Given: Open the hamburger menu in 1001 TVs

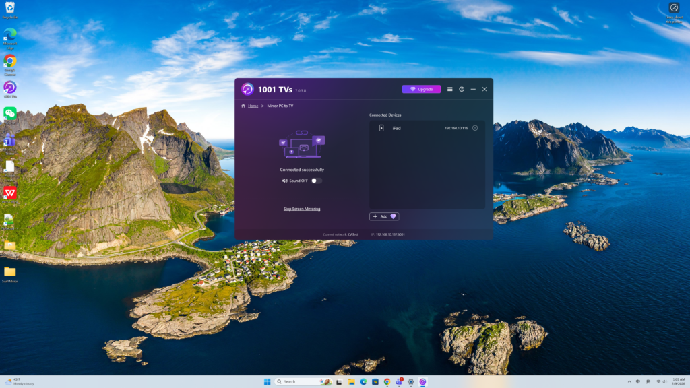Looking at the screenshot, I should [x=450, y=89].
